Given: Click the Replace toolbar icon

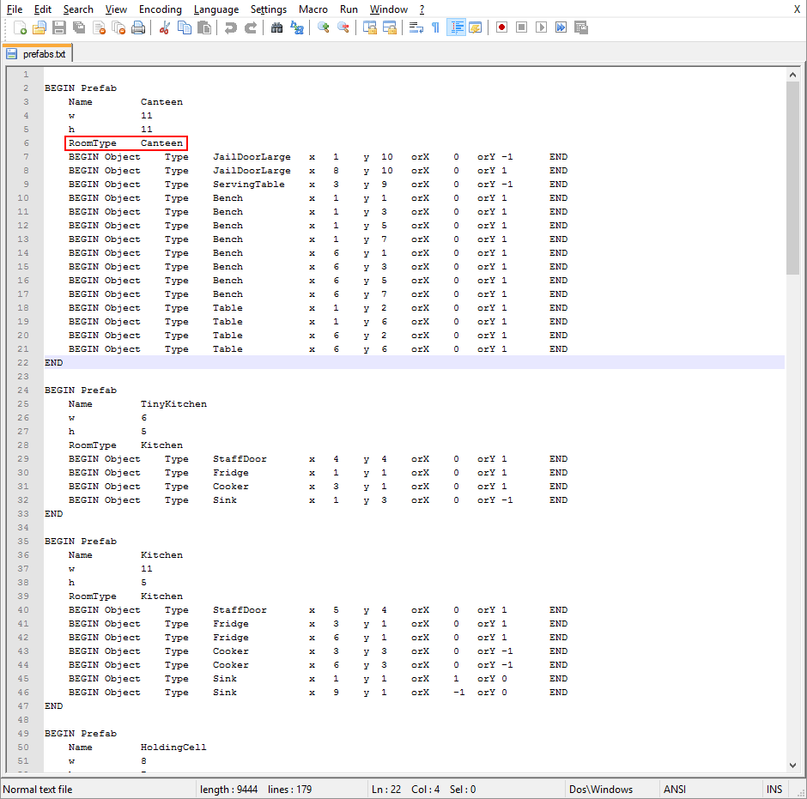Looking at the screenshot, I should pos(297,27).
